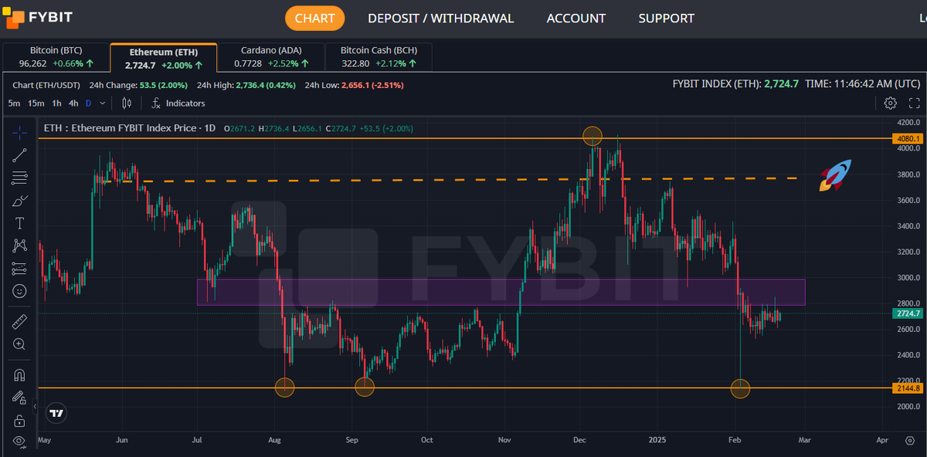The width and height of the screenshot is (927, 457).
Task: Select the orange circle at September low
Action: (365, 388)
